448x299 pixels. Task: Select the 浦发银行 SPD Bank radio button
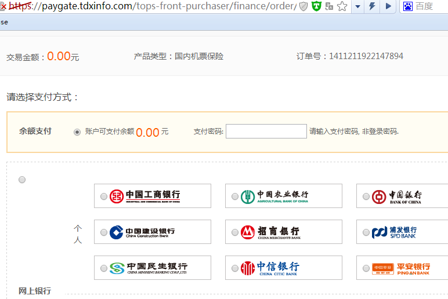(366, 232)
